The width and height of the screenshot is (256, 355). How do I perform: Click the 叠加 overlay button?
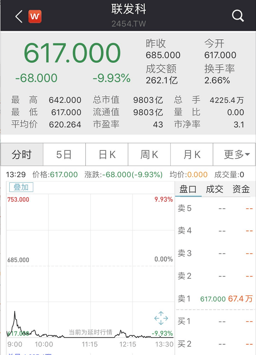pos(21,187)
